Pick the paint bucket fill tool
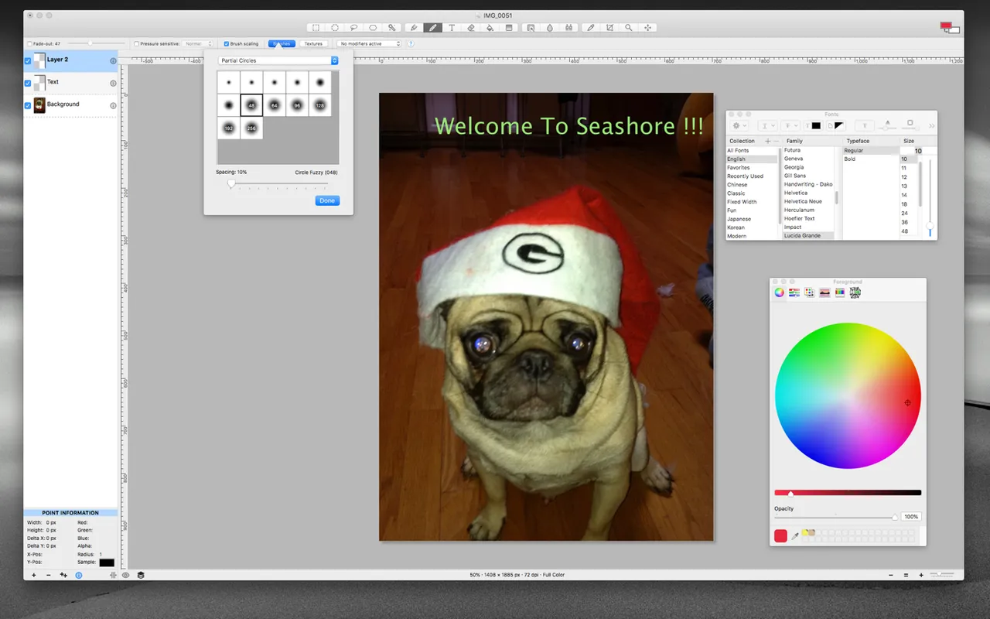This screenshot has height=619, width=990. (x=490, y=28)
